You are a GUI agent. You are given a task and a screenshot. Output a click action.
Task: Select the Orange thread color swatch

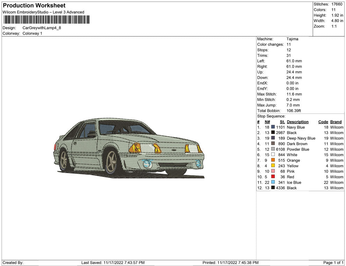[x=273, y=160]
